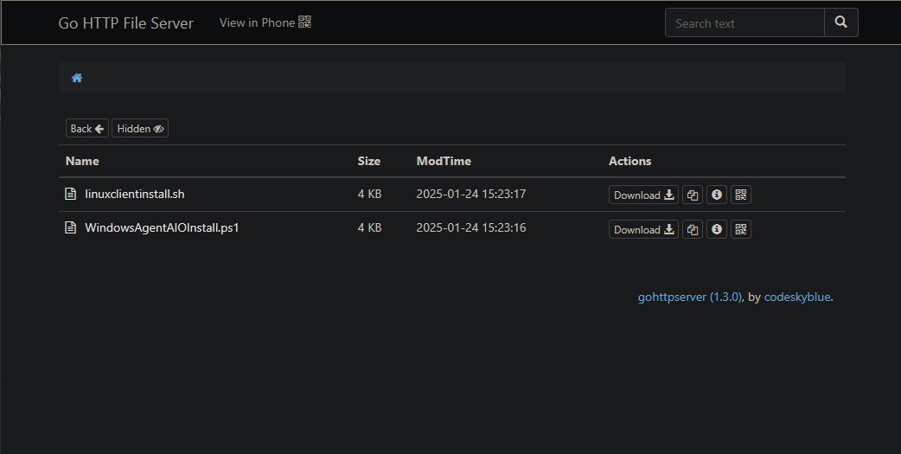This screenshot has width=901, height=454.
Task: Download linuxclientinstall.sh
Action: tap(643, 195)
